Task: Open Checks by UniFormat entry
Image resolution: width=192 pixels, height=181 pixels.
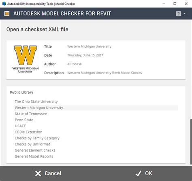Action: (32, 144)
